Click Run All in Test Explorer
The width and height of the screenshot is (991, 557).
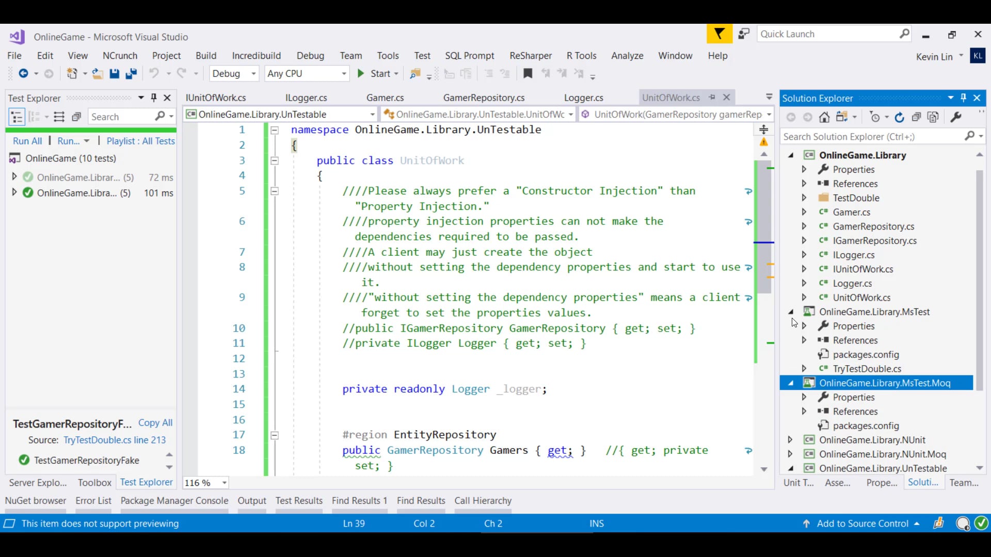(x=27, y=141)
